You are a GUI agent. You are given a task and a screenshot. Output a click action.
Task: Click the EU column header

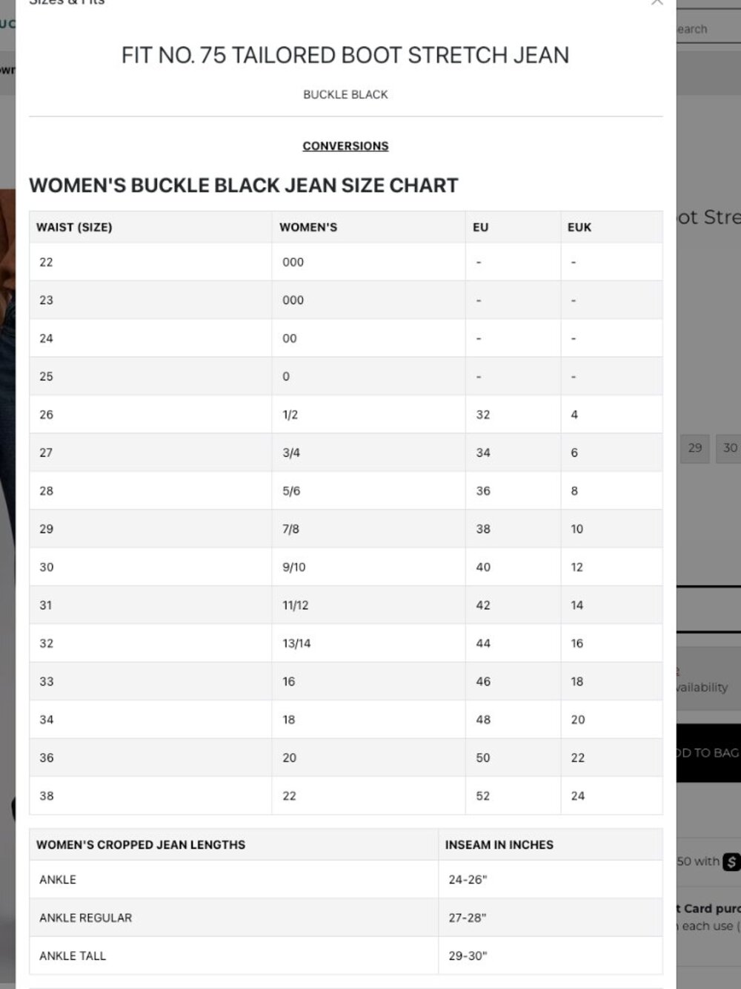[481, 227]
